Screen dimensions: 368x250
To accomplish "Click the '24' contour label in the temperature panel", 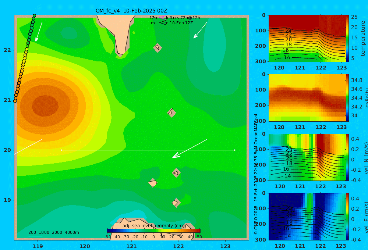I will [x=289, y=31].
